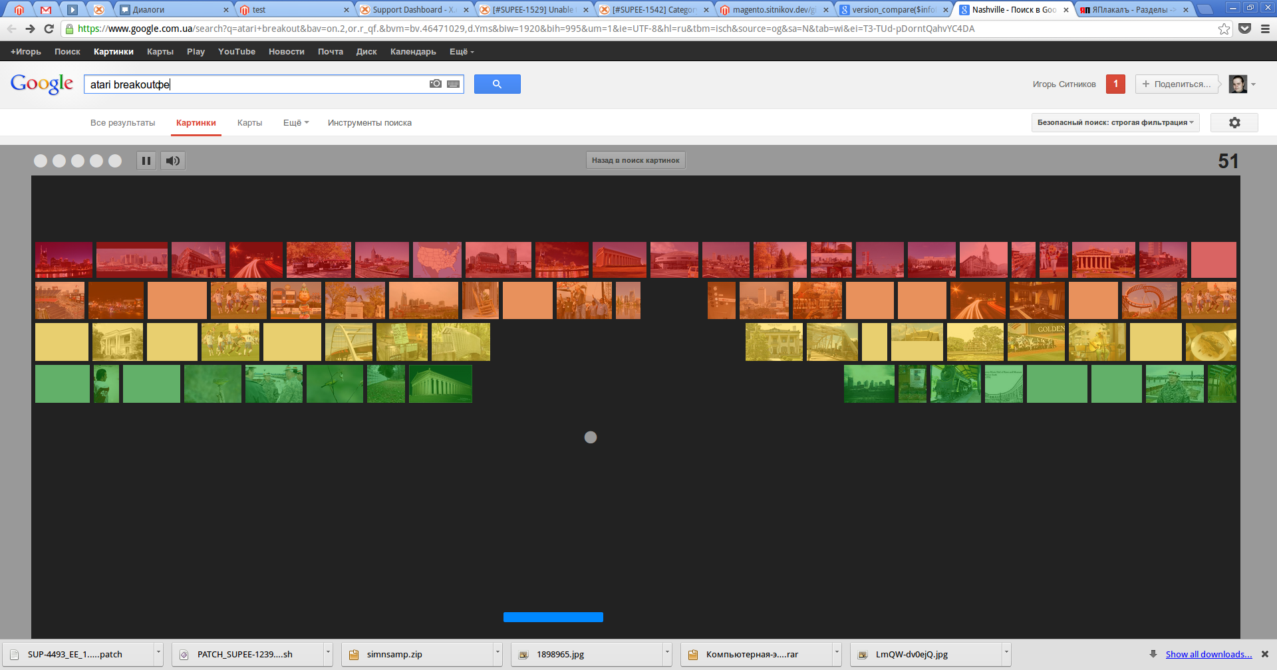Image resolution: width=1277 pixels, height=670 pixels.
Task: Switch to Все результаты tab
Action: tap(122, 123)
